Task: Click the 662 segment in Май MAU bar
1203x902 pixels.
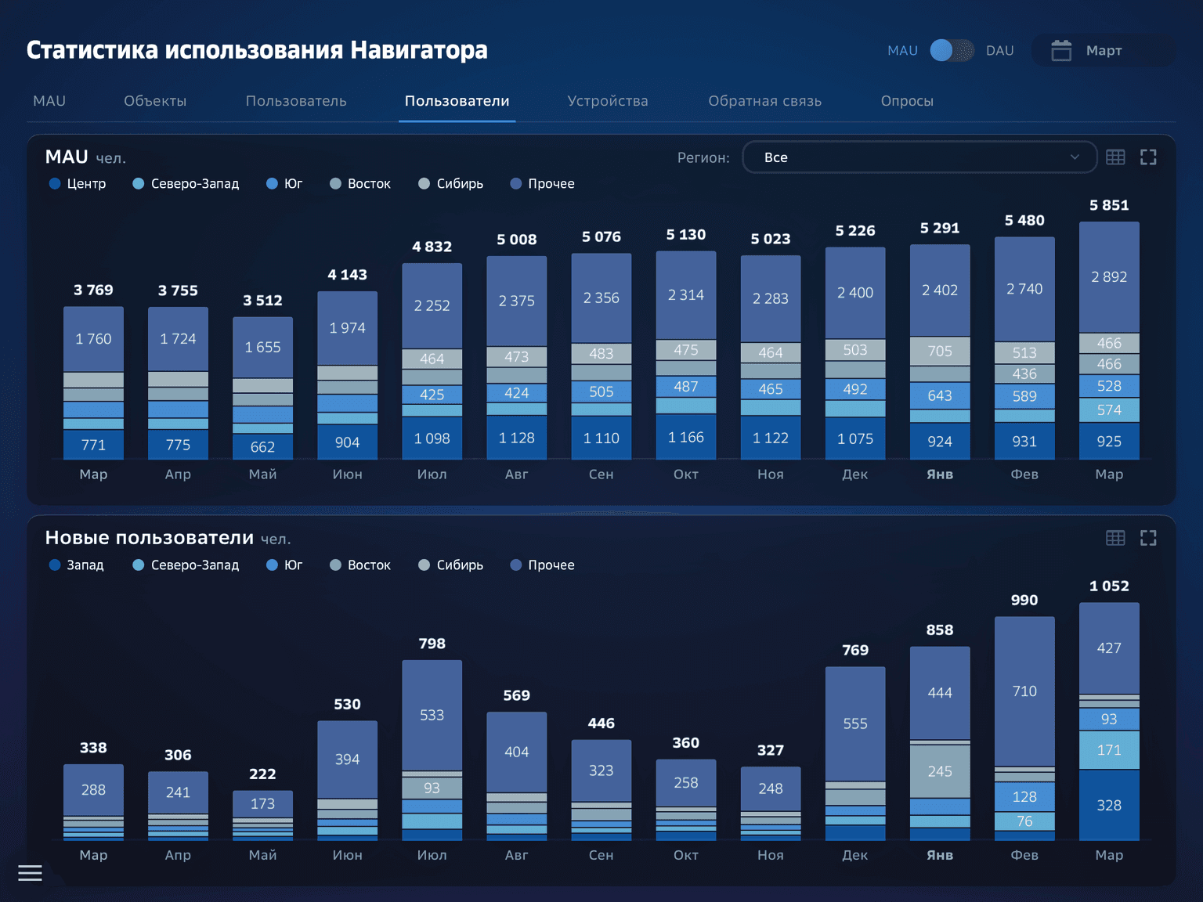Action: pos(262,446)
